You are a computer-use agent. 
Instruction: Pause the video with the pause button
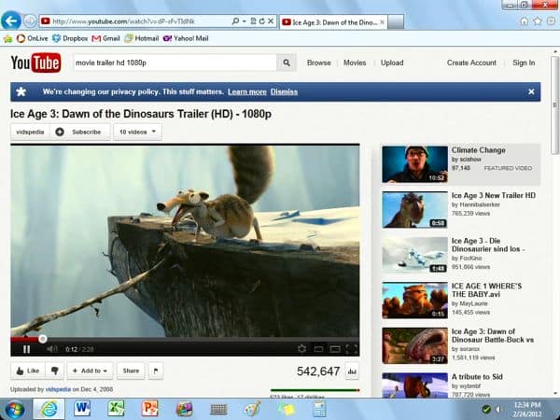tap(26, 349)
